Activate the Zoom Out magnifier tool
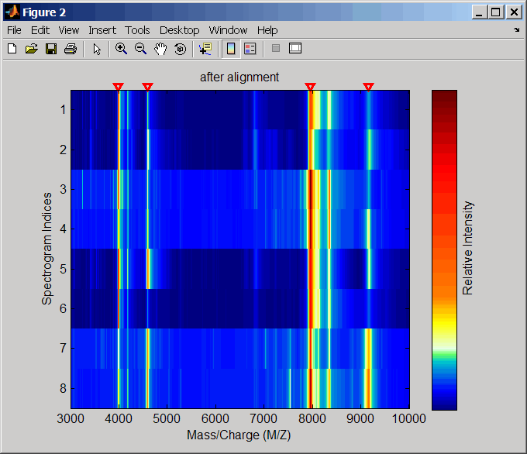 (x=141, y=49)
